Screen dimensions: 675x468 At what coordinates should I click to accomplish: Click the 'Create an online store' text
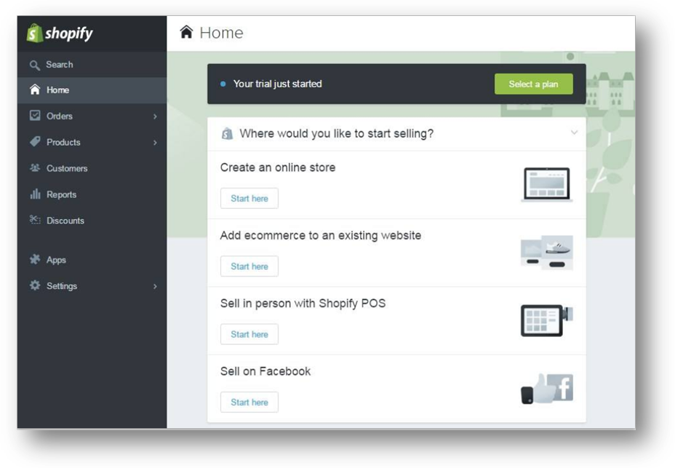click(278, 167)
